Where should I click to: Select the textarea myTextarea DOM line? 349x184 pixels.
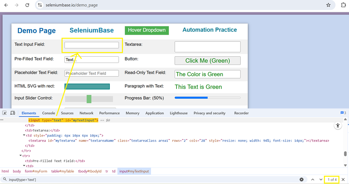click(x=179, y=141)
